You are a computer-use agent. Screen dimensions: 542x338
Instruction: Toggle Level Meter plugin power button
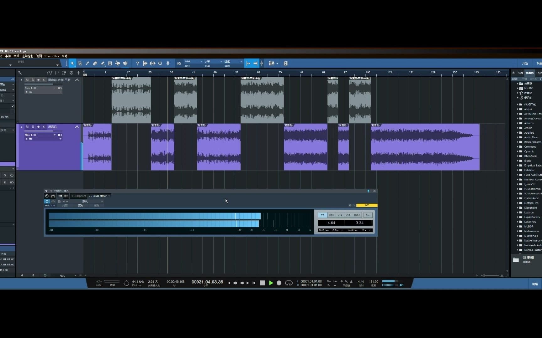[x=47, y=202]
